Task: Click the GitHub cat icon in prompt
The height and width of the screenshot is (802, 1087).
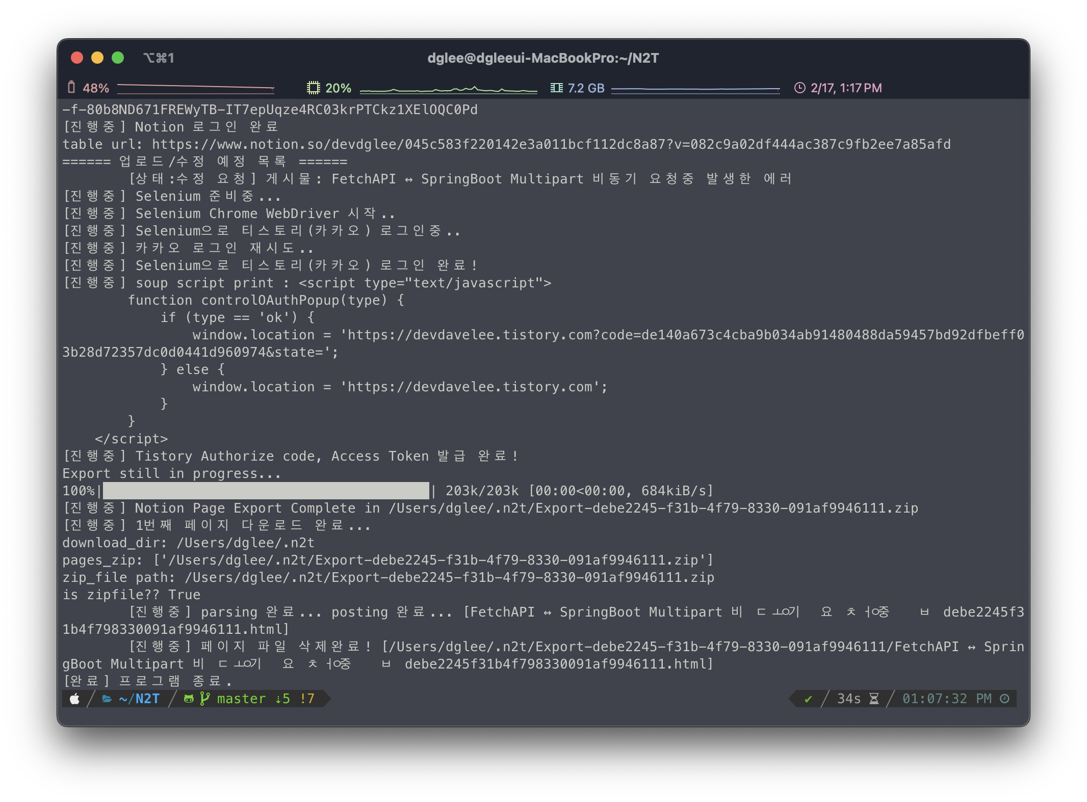Action: tap(189, 699)
